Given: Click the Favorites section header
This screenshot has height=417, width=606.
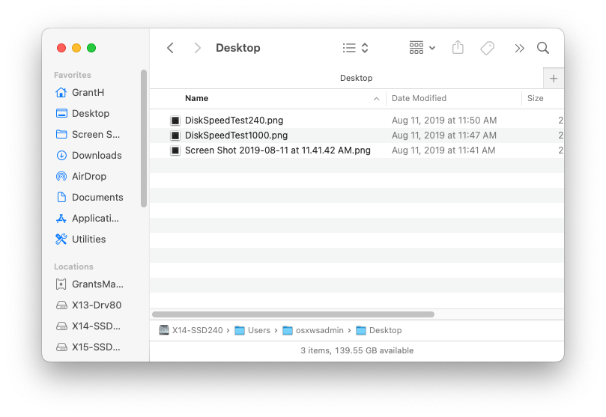Looking at the screenshot, I should (x=72, y=75).
